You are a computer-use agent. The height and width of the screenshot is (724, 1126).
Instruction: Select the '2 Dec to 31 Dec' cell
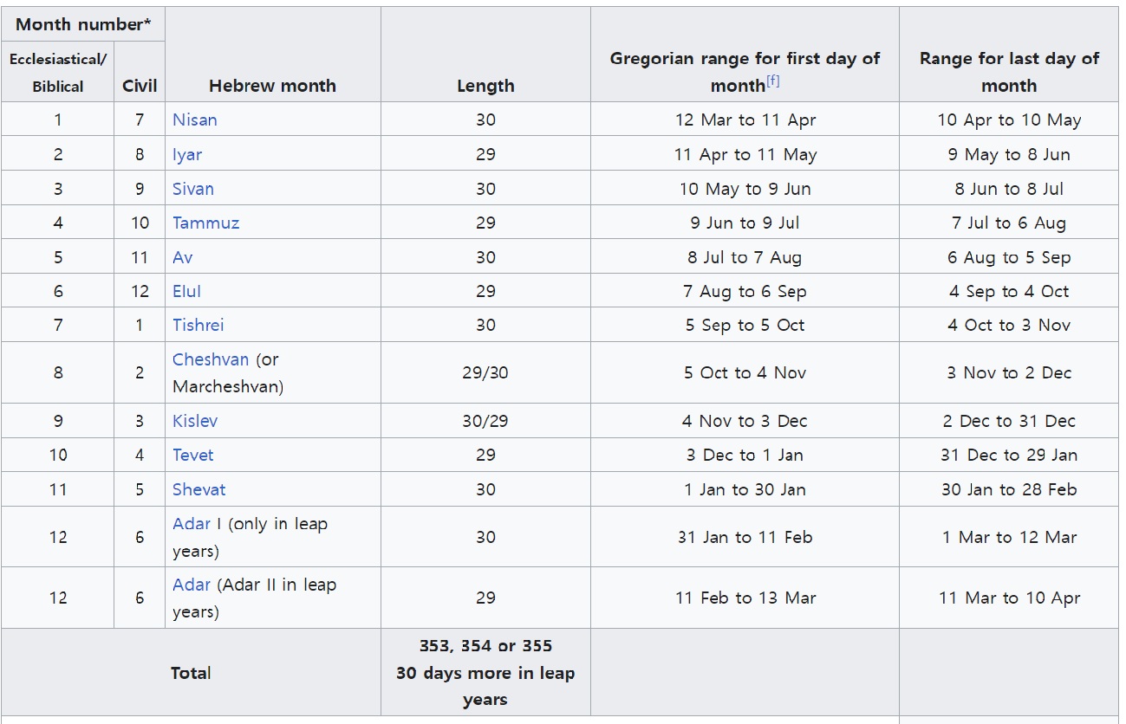[x=1009, y=421]
